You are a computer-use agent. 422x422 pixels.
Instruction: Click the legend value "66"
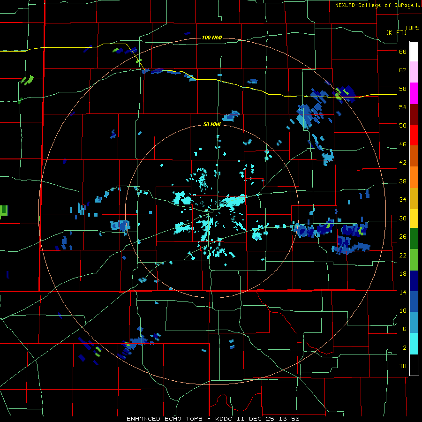pyautogui.click(x=403, y=52)
